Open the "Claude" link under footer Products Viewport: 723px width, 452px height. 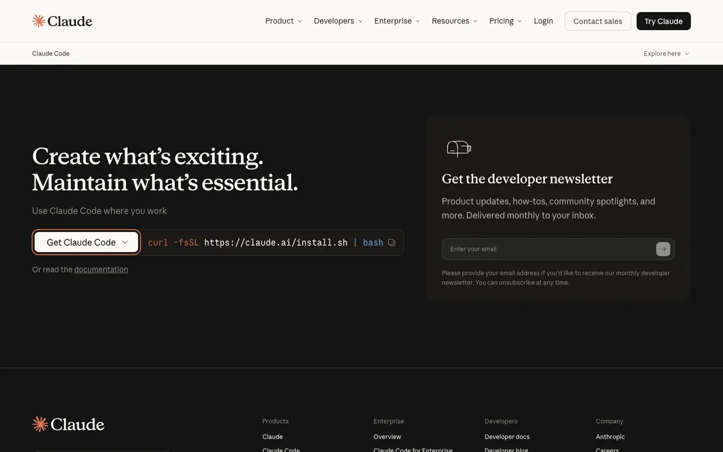tap(272, 437)
